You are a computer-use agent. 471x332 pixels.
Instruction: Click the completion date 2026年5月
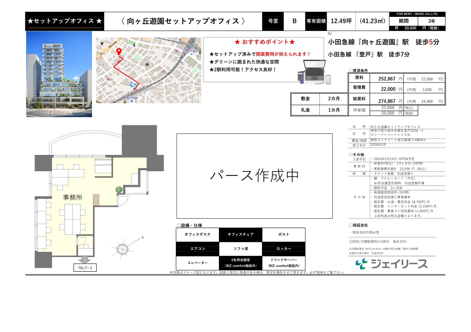coord(379,145)
